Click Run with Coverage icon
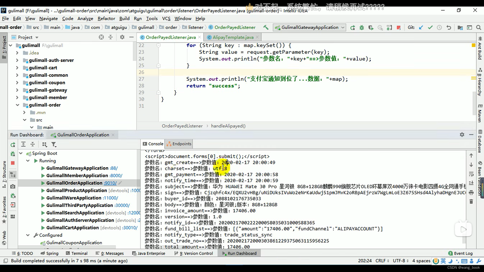The height and width of the screenshot is (272, 484). click(x=371, y=27)
